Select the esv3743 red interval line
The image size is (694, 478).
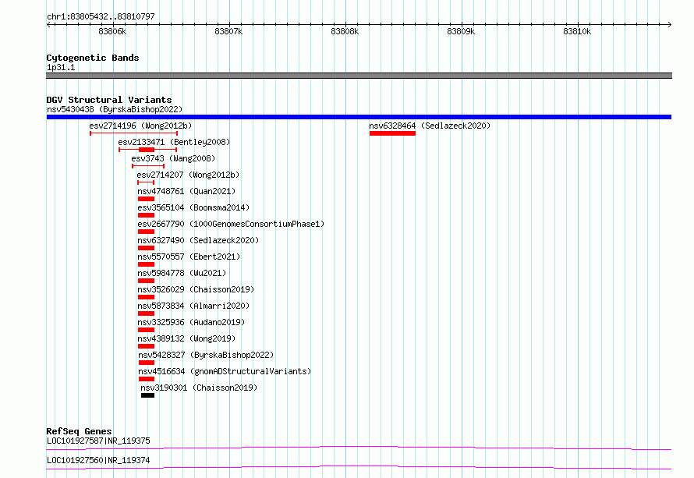(x=148, y=166)
